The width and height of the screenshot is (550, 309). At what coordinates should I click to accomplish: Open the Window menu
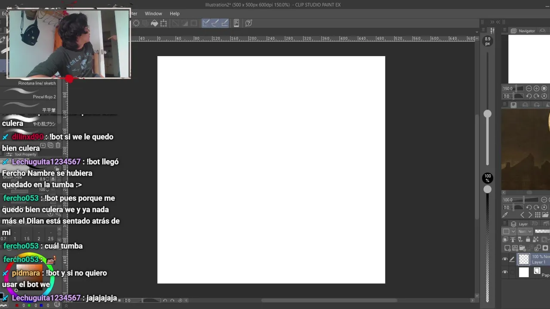point(153,14)
